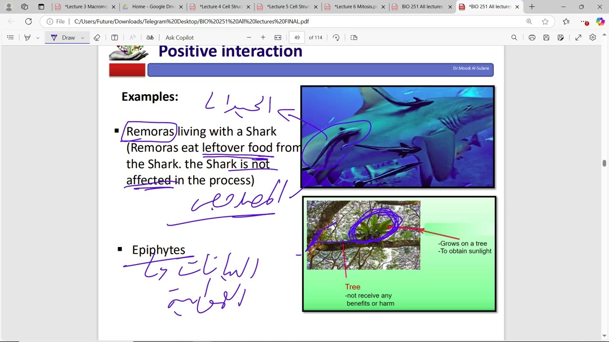Zoom out the PDF with minus
Viewport: 609px width, 342px height.
[x=249, y=38]
